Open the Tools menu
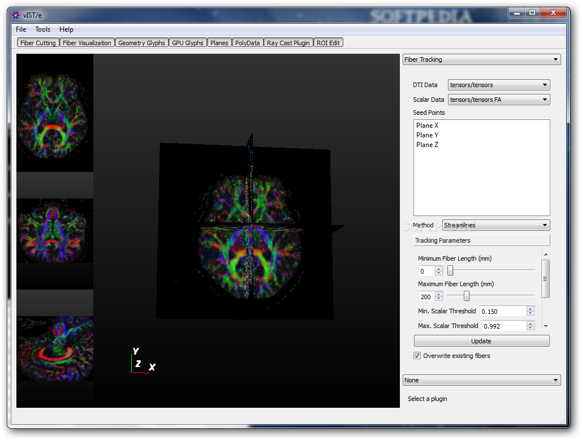This screenshot has height=440, width=582. tap(42, 29)
